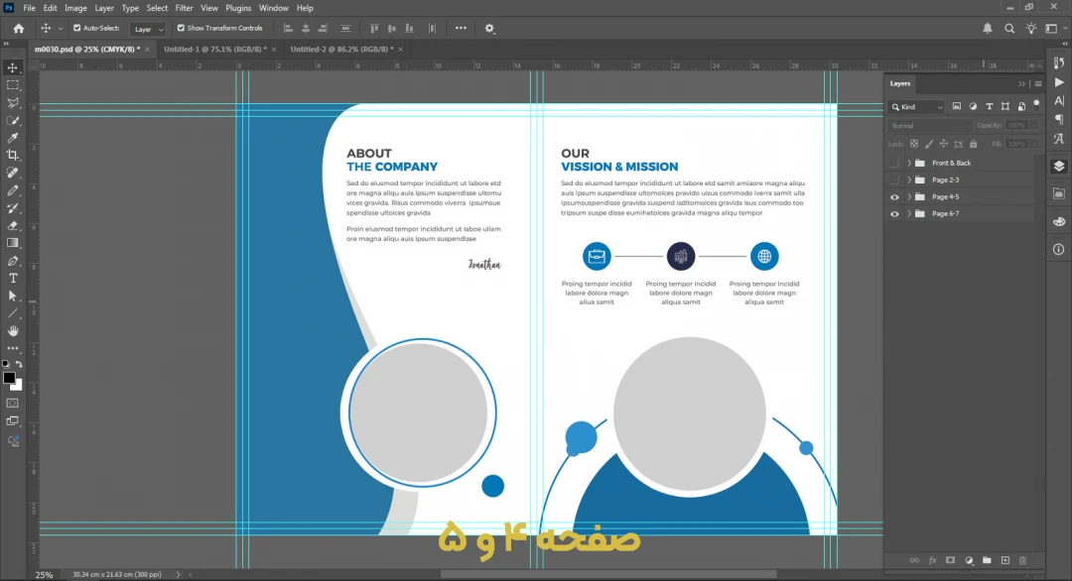Filter layers by type layers icon
The height and width of the screenshot is (581, 1072).
tap(990, 106)
